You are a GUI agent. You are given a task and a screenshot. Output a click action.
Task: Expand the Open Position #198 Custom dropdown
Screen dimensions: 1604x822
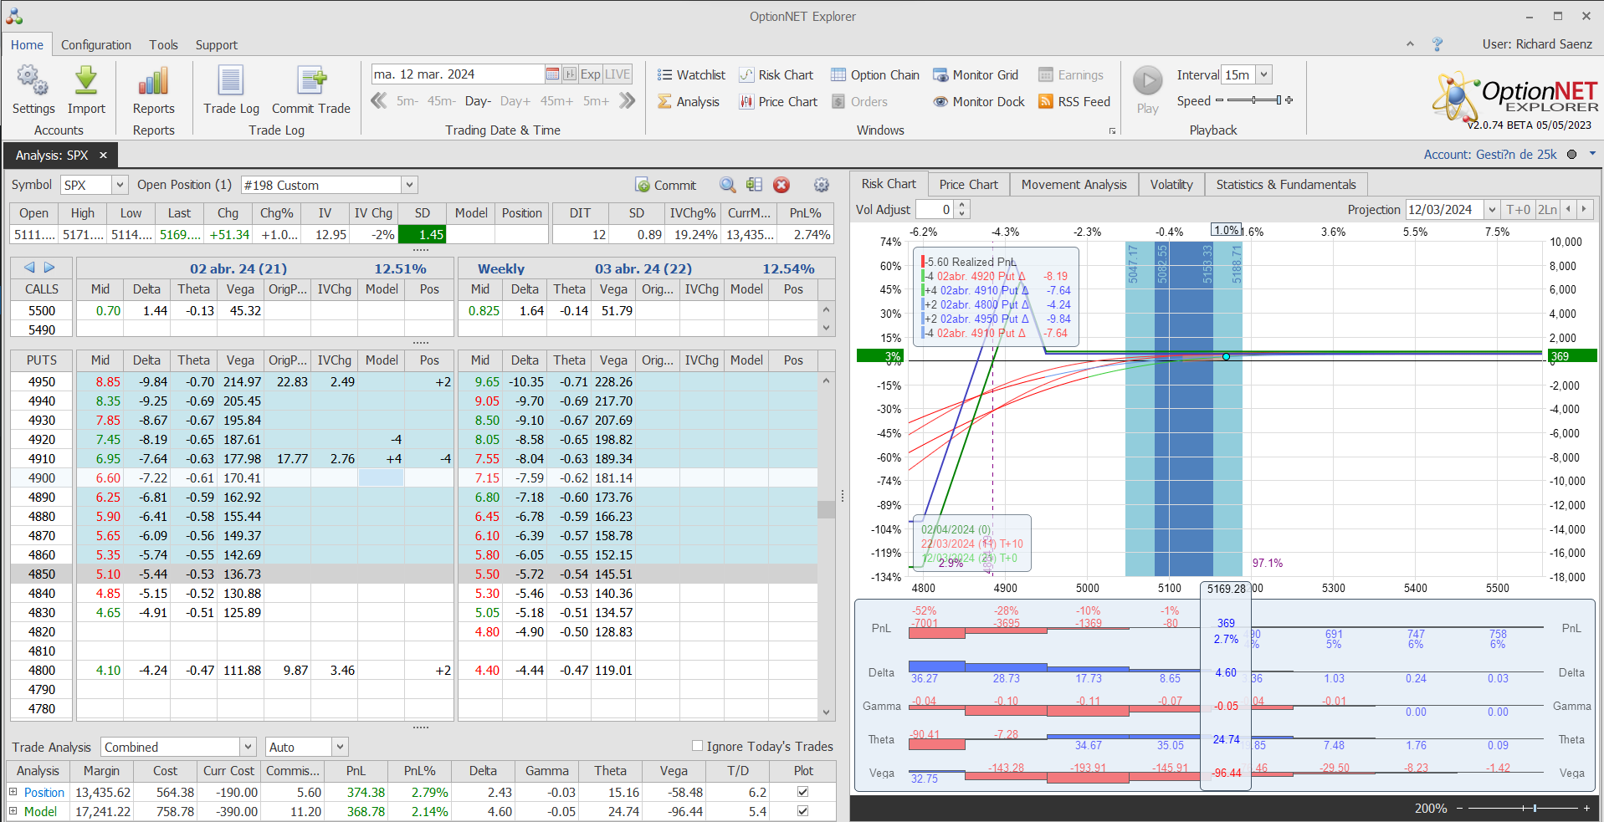[409, 185]
